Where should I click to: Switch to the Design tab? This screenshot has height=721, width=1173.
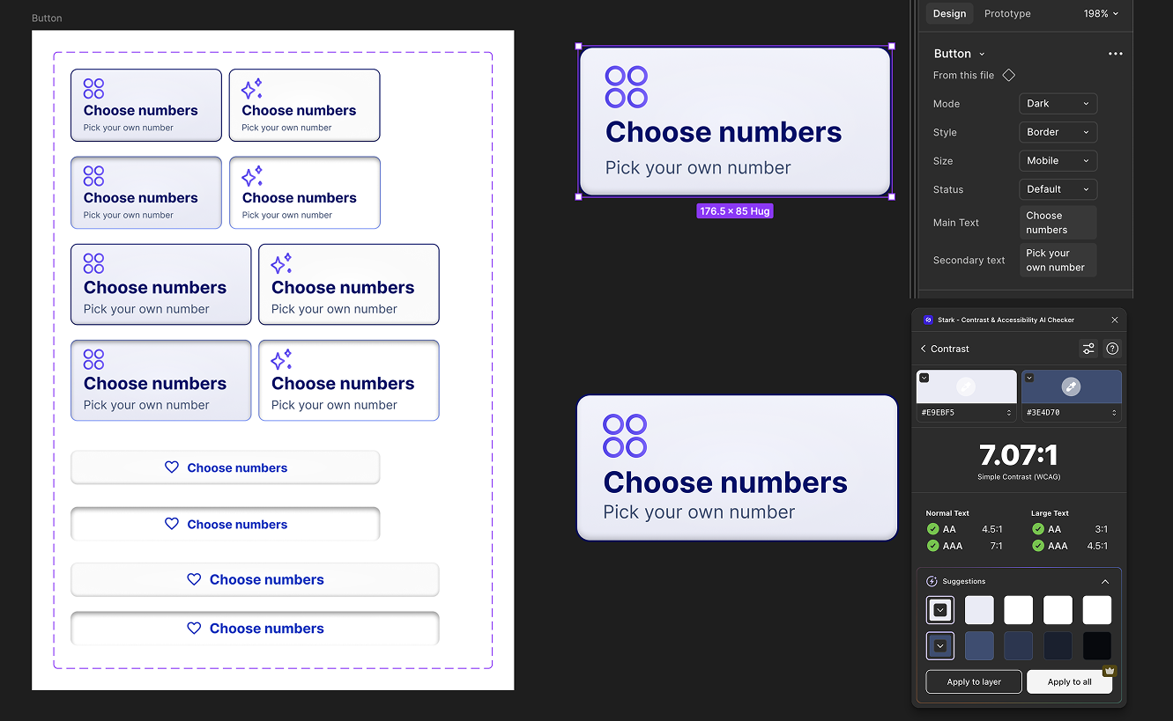949,13
